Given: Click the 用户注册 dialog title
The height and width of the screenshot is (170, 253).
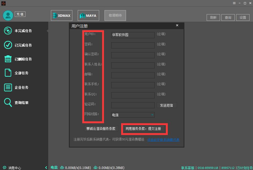Looking at the screenshot, I should point(80,26).
